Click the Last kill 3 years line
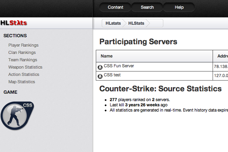 [138, 105]
